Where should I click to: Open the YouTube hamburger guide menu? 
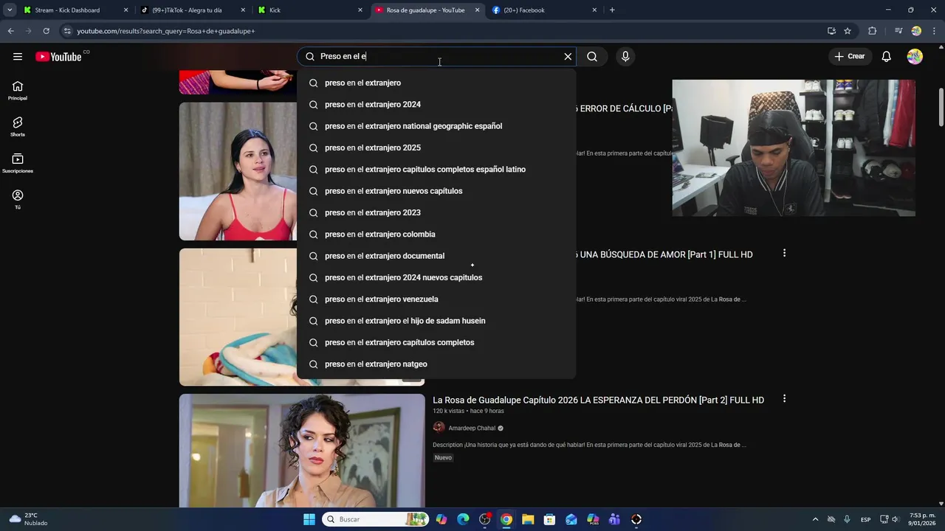coord(18,57)
